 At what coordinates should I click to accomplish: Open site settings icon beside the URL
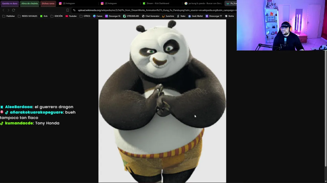(x=74, y=10)
